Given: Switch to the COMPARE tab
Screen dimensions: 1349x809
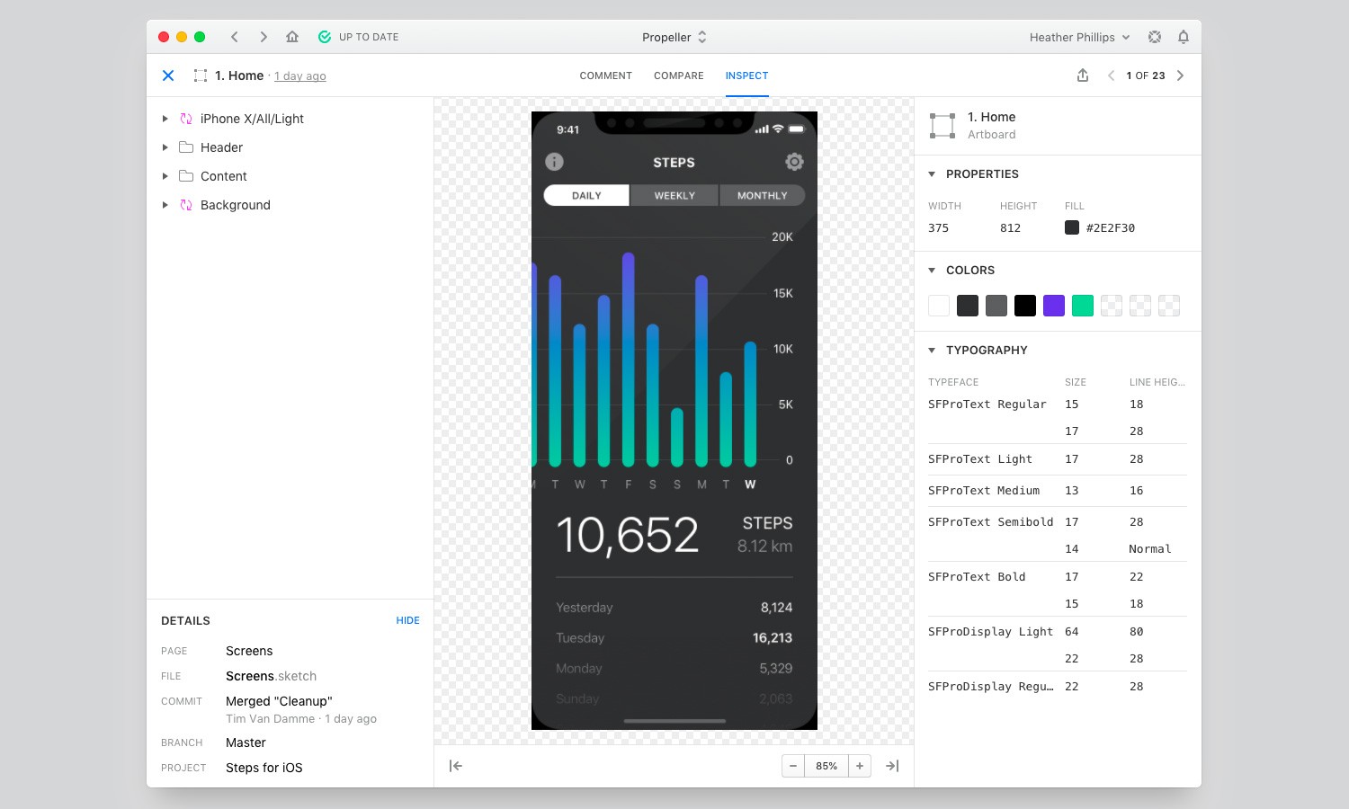Looking at the screenshot, I should (x=678, y=76).
